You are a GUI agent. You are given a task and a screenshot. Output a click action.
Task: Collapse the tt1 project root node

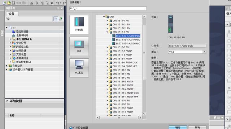[6, 28]
